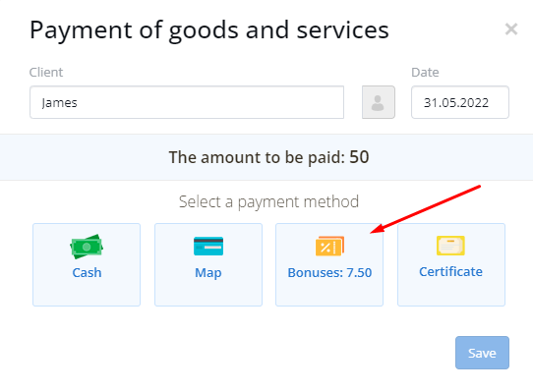This screenshot has height=392, width=533.
Task: Open client profile via person icon
Action: (x=379, y=102)
